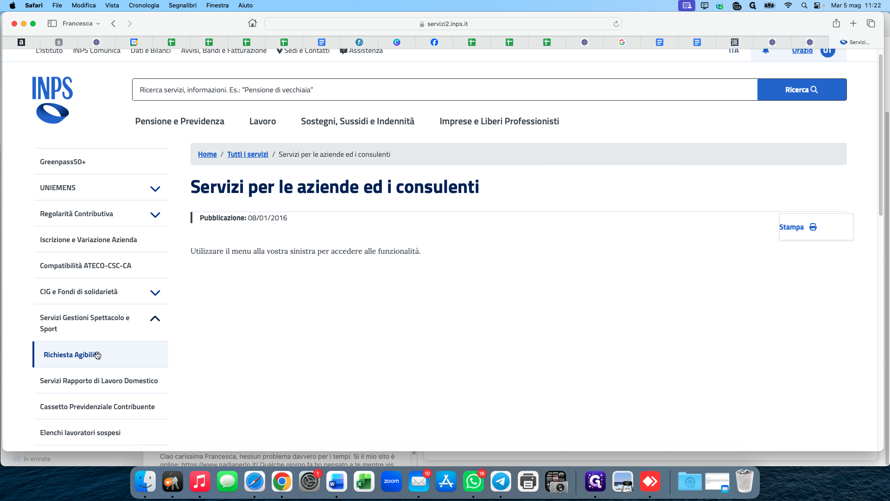Open a new tab with plus icon
This screenshot has width=890, height=501.
tap(853, 23)
